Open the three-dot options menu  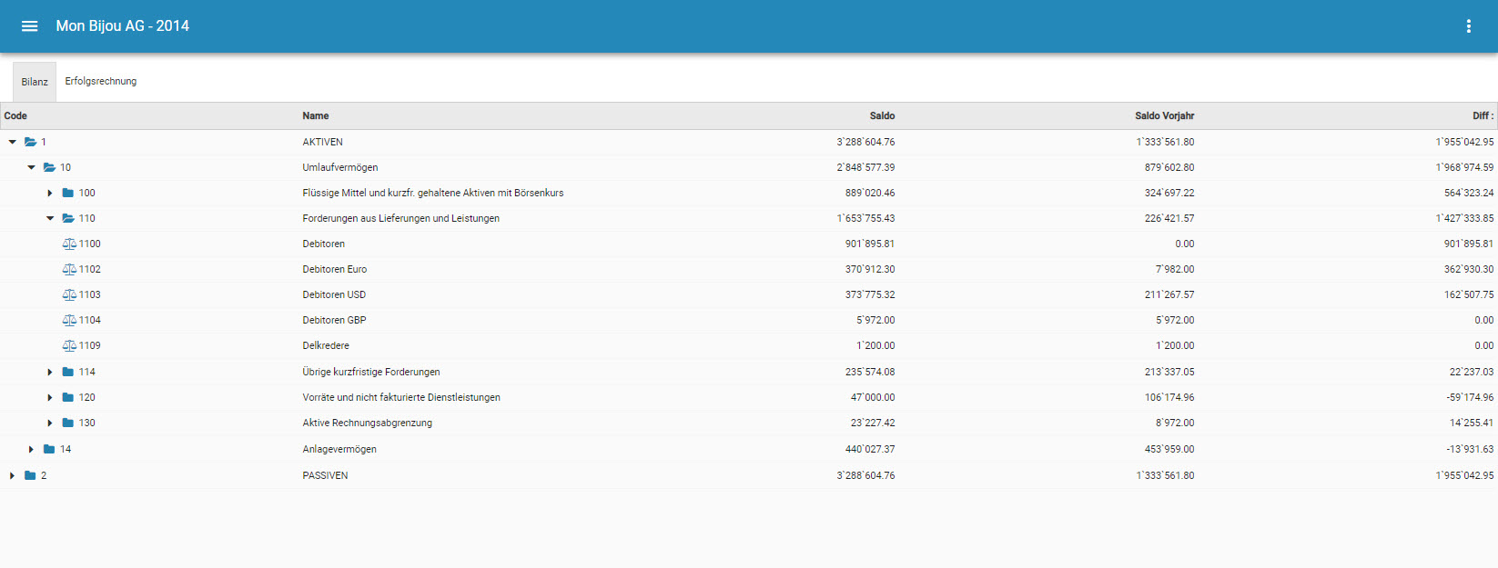(x=1468, y=26)
